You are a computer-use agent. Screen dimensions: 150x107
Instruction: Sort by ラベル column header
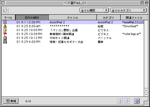coord(8,18)
